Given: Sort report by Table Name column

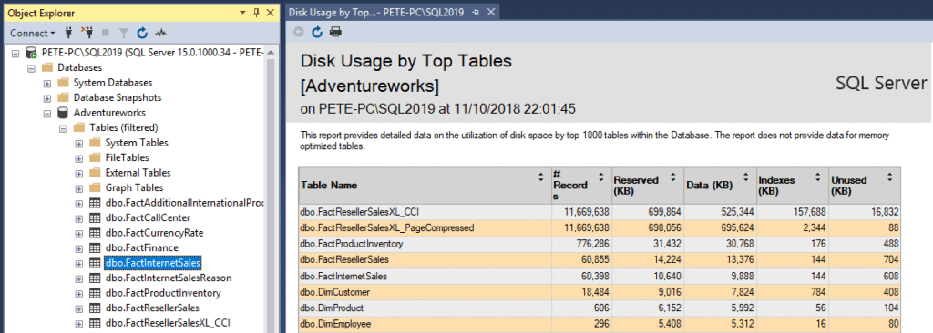Looking at the screenshot, I should coord(541,177).
